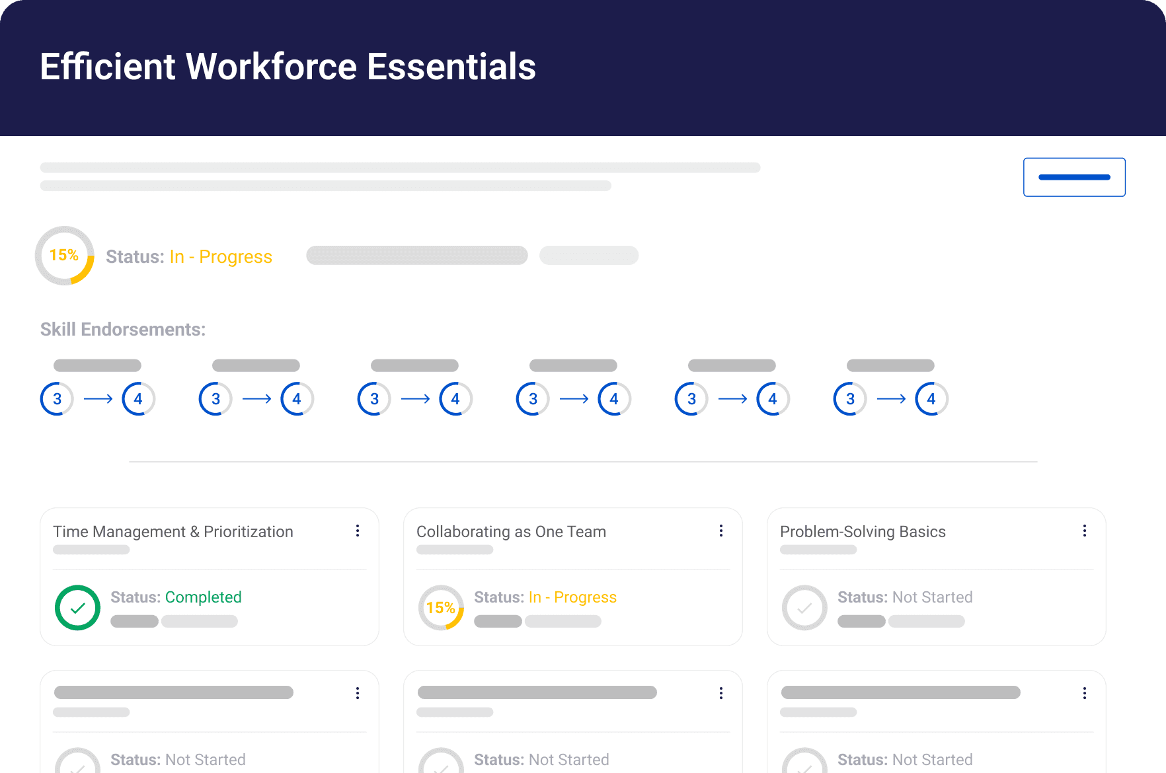1166x773 pixels.
Task: Click the first skill endorsement arrow icon
Action: tap(98, 399)
